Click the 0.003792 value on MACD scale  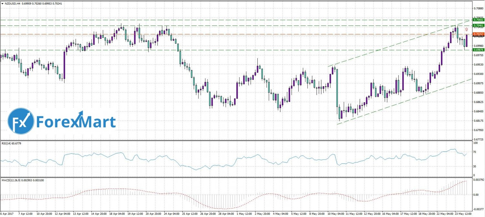tap(479, 180)
